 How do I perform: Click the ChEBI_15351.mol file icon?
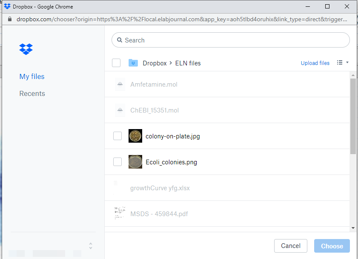pos(120,110)
